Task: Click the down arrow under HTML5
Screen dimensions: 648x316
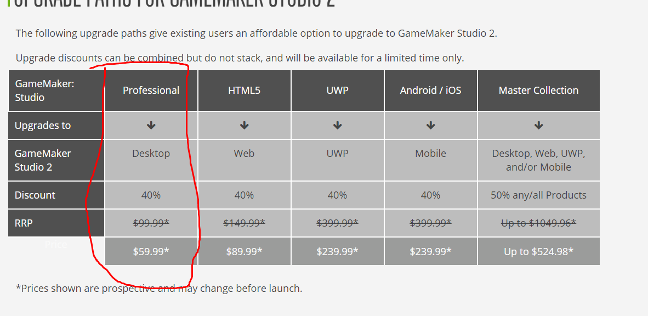Action: point(245,125)
